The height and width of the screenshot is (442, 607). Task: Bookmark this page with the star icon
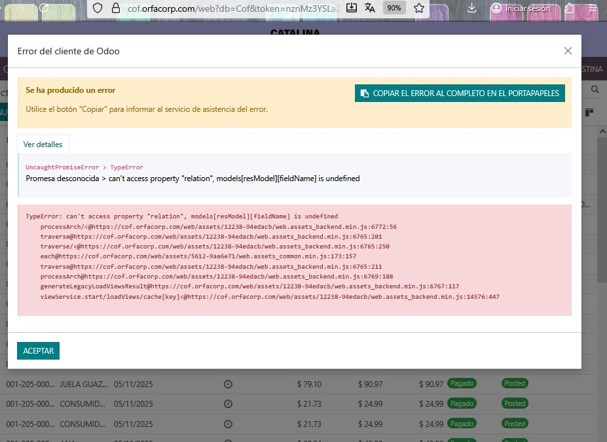(x=419, y=8)
